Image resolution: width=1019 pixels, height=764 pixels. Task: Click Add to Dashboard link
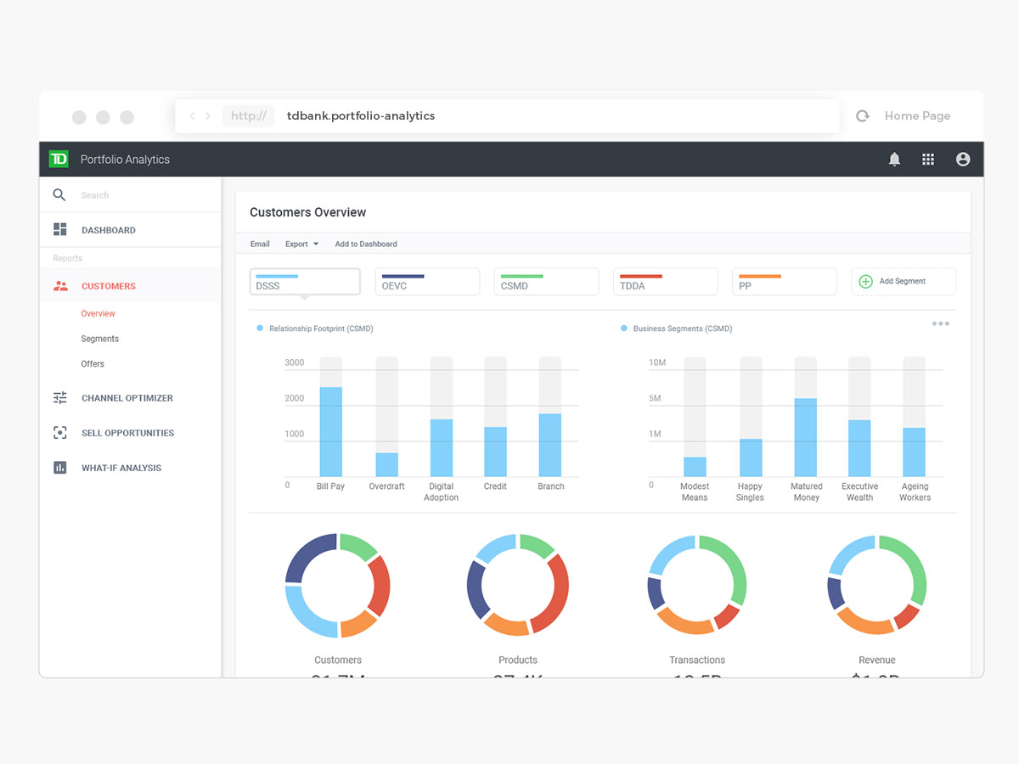(365, 244)
